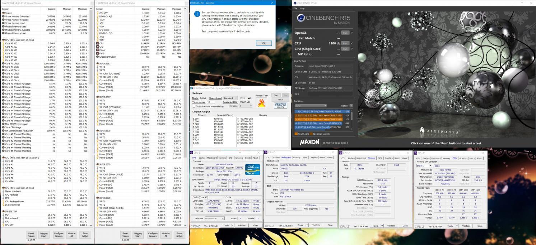Screen dimensions: 536x245
Task: Click the CPU Package Power sensor icon
Action: pyautogui.click(x=3, y=202)
